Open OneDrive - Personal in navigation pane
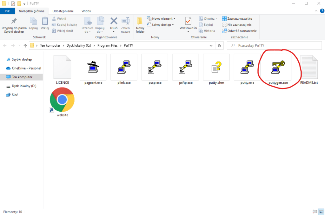 (23, 68)
